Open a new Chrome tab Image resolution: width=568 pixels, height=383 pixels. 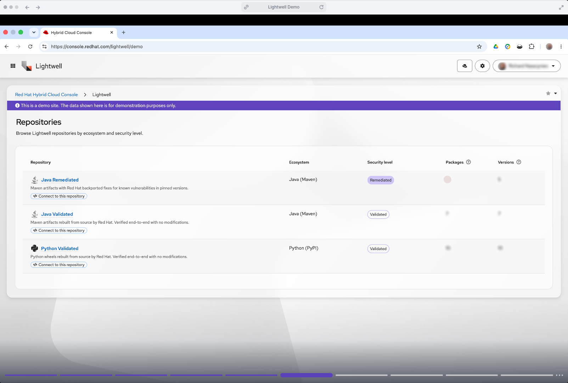point(124,32)
